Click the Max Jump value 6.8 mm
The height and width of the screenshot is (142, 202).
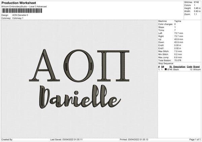click(178, 57)
